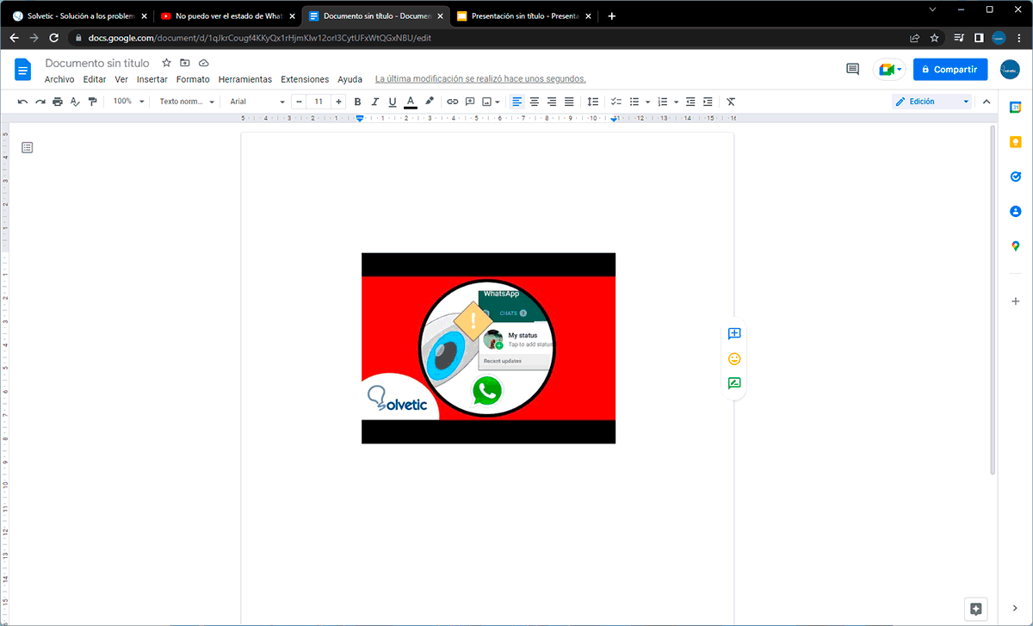Click the print icon in toolbar

pyautogui.click(x=58, y=102)
